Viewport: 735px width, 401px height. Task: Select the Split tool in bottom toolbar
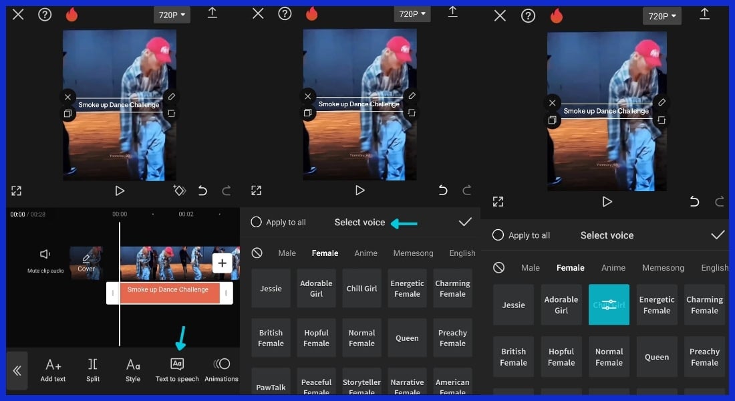93,369
